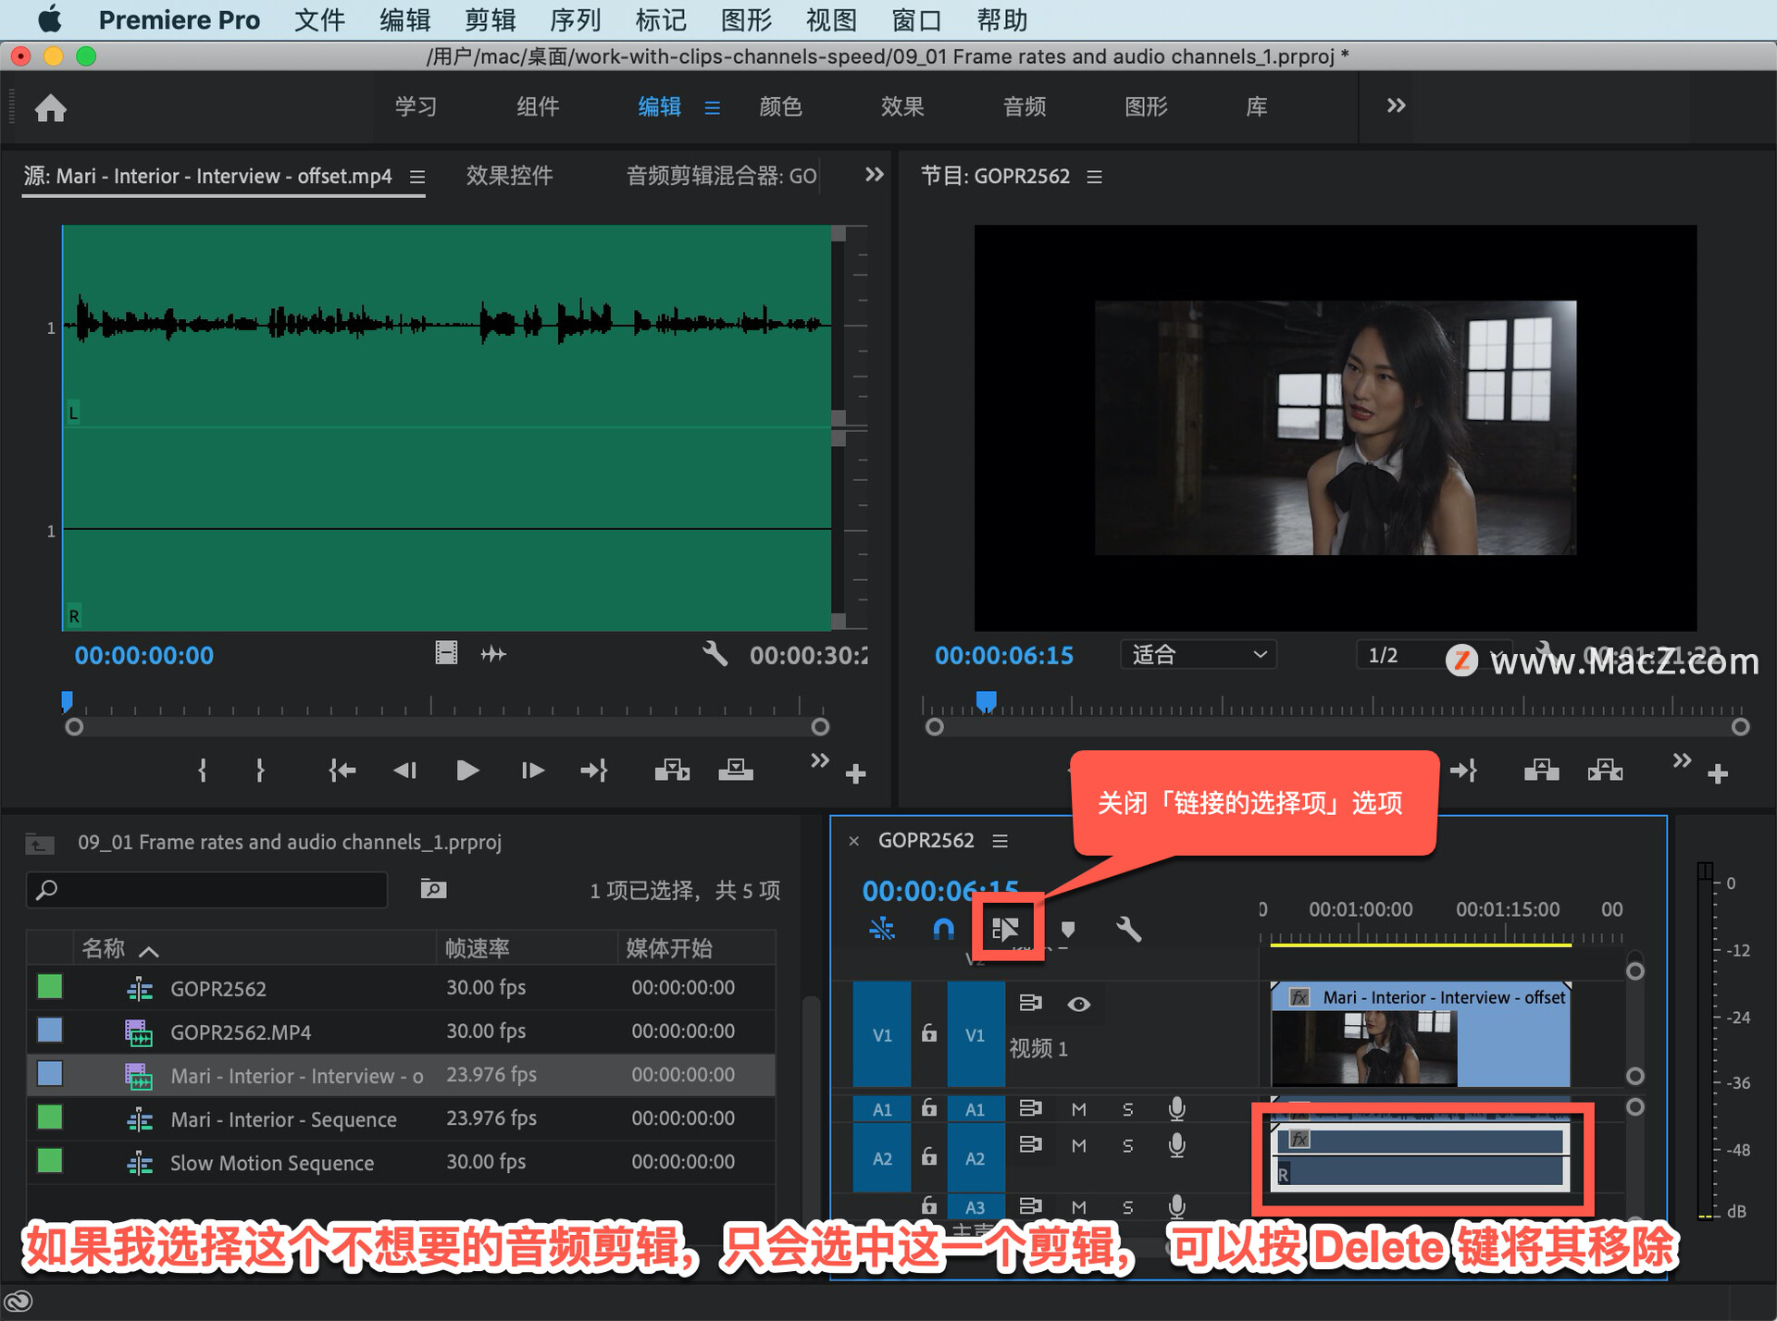Click Drag Video Only icon in Source monitor
This screenshot has width=1777, height=1321.
[446, 654]
